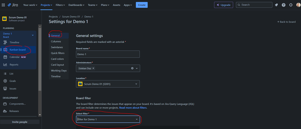
Task: Click the Board name input field
Action: (108, 54)
